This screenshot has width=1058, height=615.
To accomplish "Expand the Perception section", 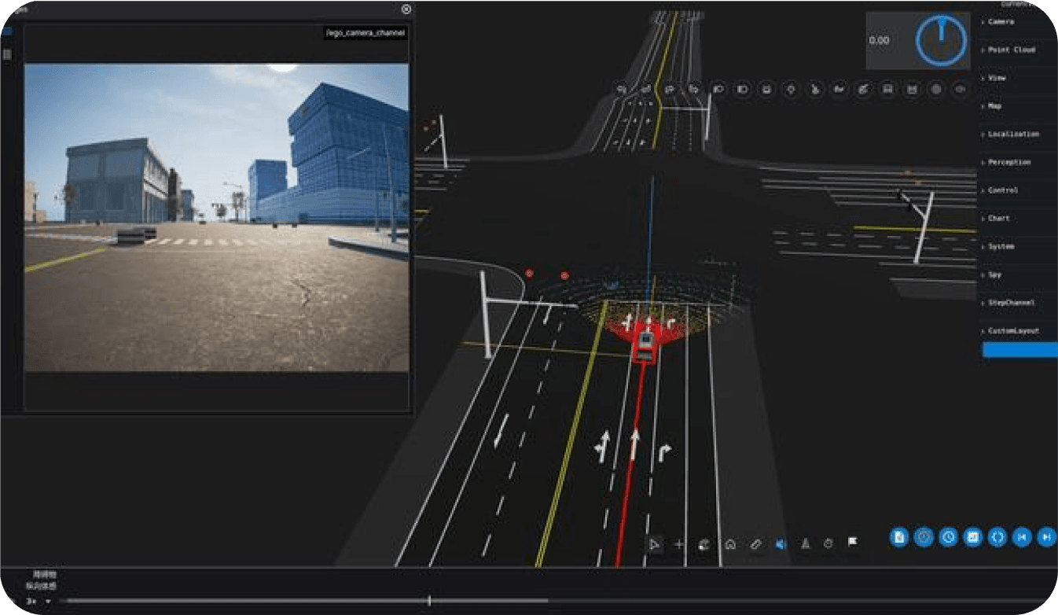I will pyautogui.click(x=1019, y=162).
